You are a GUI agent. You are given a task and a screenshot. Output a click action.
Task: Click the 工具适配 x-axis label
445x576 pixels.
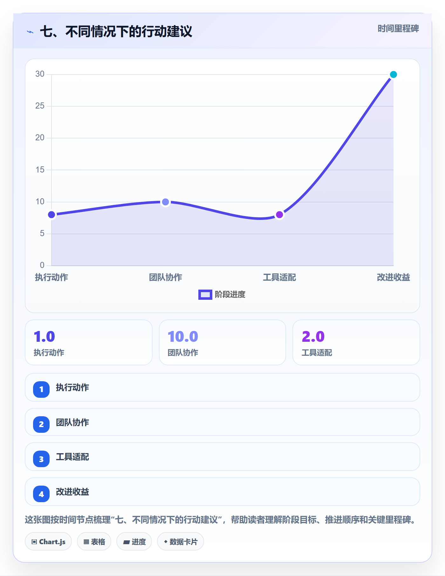pos(279,277)
